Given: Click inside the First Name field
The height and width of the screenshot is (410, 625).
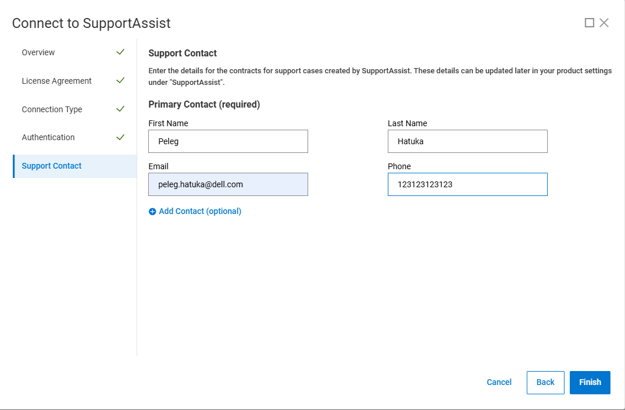Looking at the screenshot, I should coord(228,141).
